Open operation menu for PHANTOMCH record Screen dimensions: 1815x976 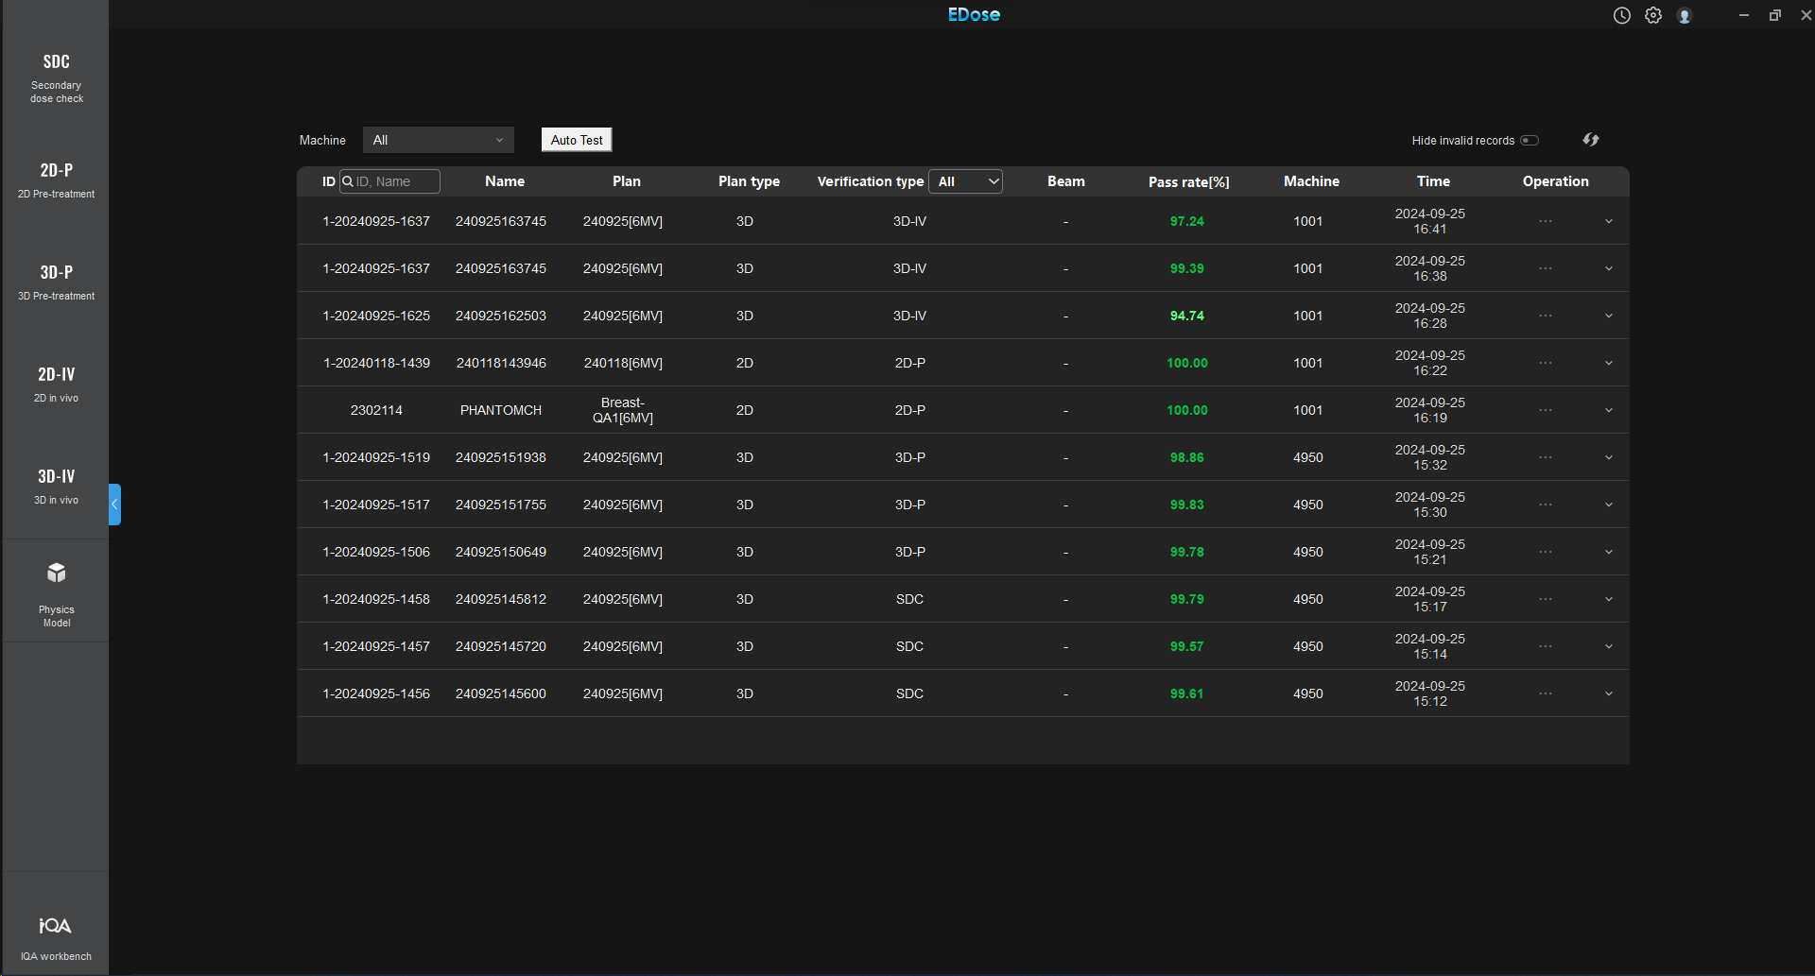tap(1546, 410)
